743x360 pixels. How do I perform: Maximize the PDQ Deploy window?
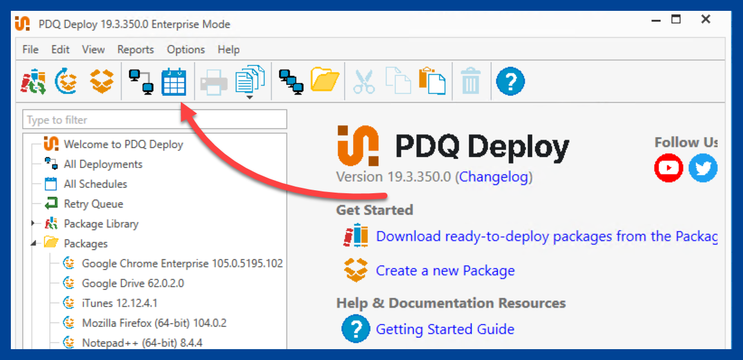(676, 19)
